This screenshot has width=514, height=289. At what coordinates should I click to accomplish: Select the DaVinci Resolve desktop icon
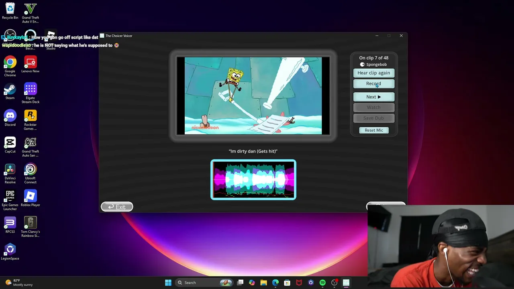coord(10,173)
